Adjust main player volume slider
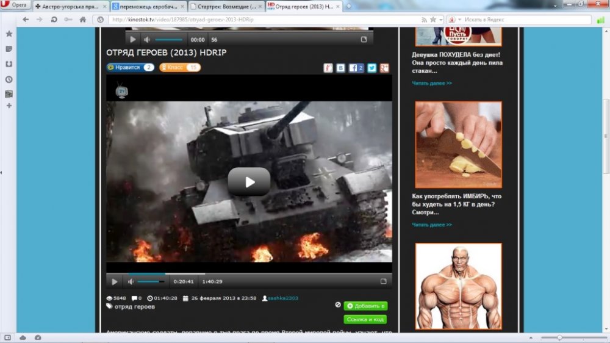610x343 pixels. [x=151, y=281]
